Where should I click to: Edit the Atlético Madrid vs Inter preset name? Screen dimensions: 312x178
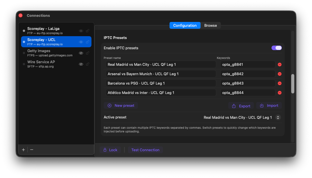tap(161, 93)
